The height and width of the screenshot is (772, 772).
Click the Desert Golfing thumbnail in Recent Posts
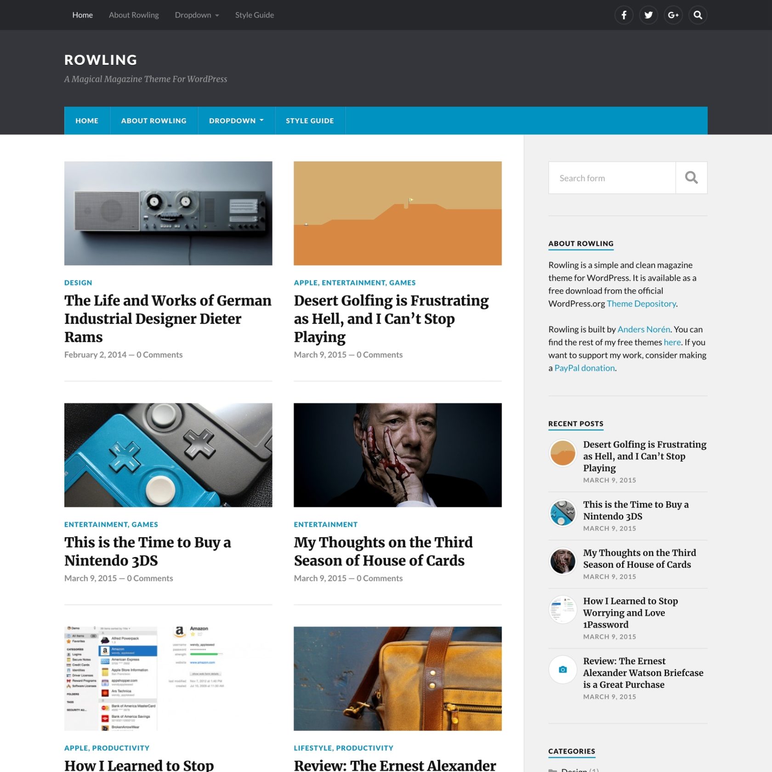[x=562, y=453]
